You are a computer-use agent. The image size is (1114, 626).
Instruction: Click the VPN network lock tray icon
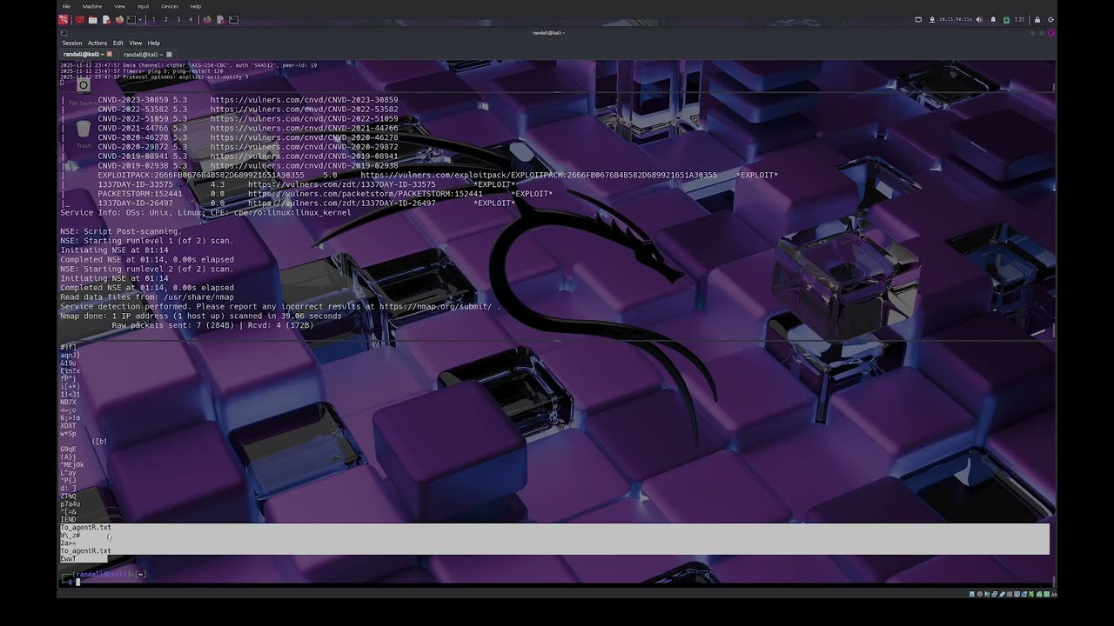click(x=932, y=19)
